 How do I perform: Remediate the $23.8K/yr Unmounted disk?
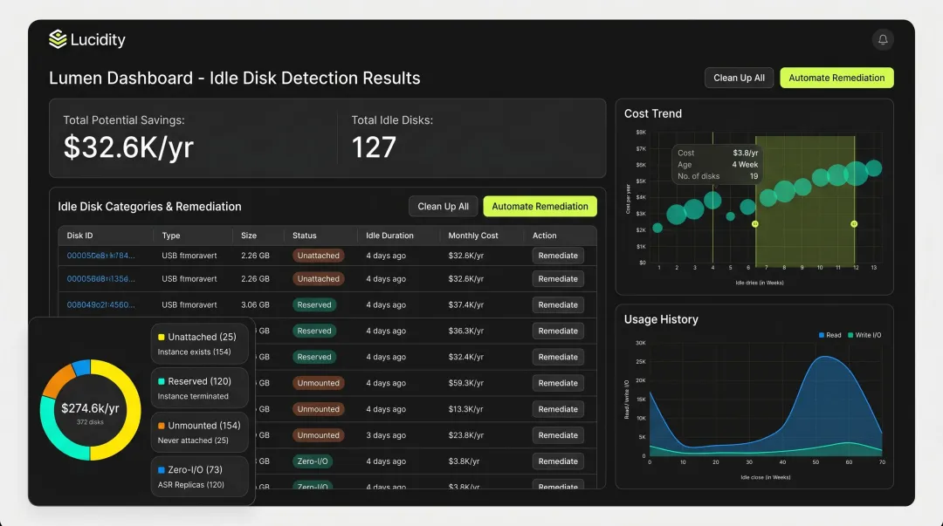click(x=557, y=435)
